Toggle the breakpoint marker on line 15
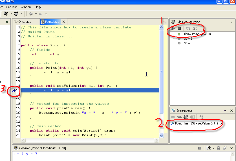The image size is (236, 161). coord(14,90)
